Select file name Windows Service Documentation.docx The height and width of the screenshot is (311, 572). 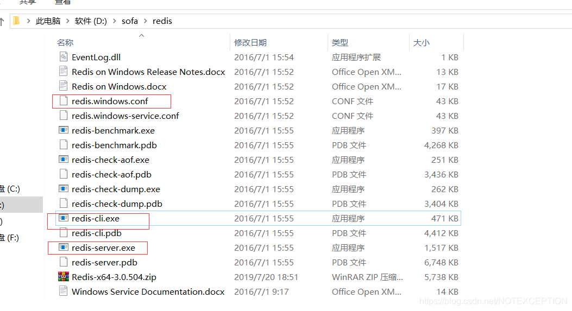coord(148,291)
